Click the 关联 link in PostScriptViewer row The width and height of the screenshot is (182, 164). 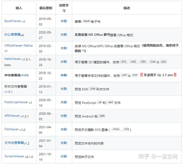click(64, 102)
